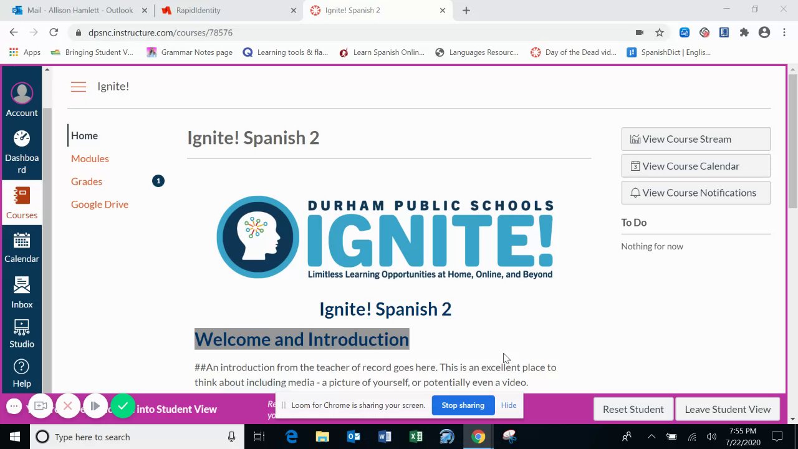Toggle the Loom camera bubble button

pos(41,406)
